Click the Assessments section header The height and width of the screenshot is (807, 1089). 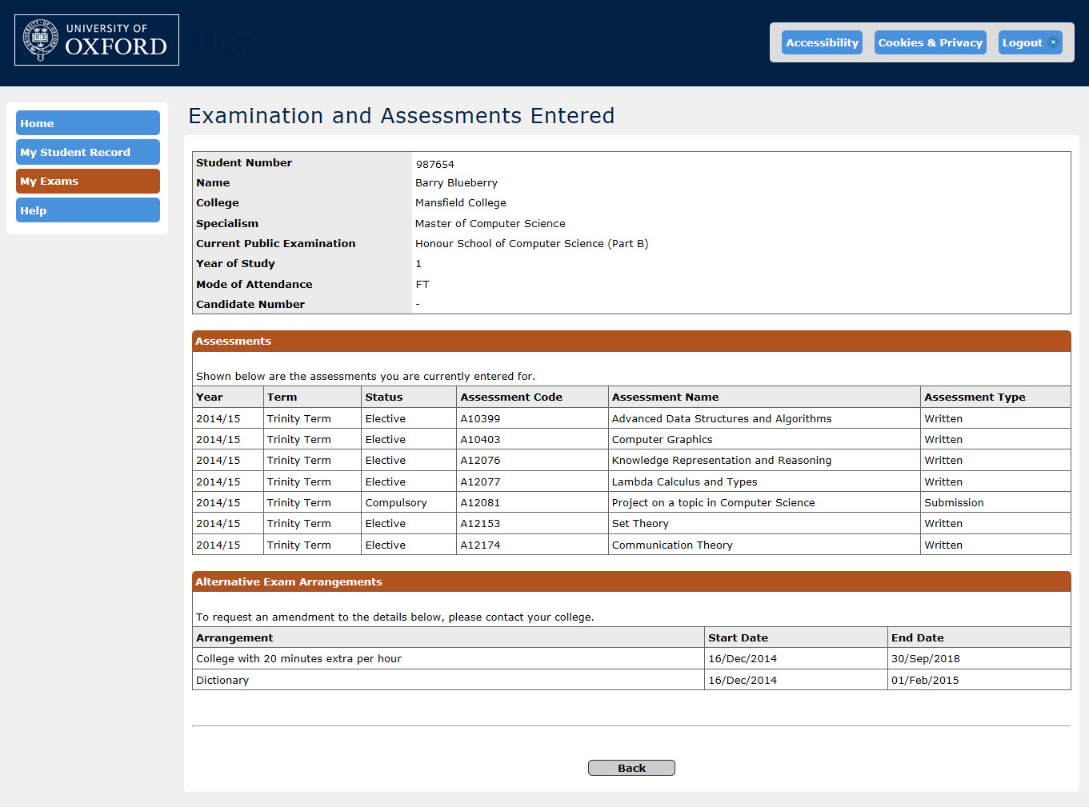point(233,341)
